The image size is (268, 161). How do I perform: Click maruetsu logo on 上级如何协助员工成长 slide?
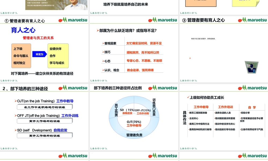tap(252, 88)
